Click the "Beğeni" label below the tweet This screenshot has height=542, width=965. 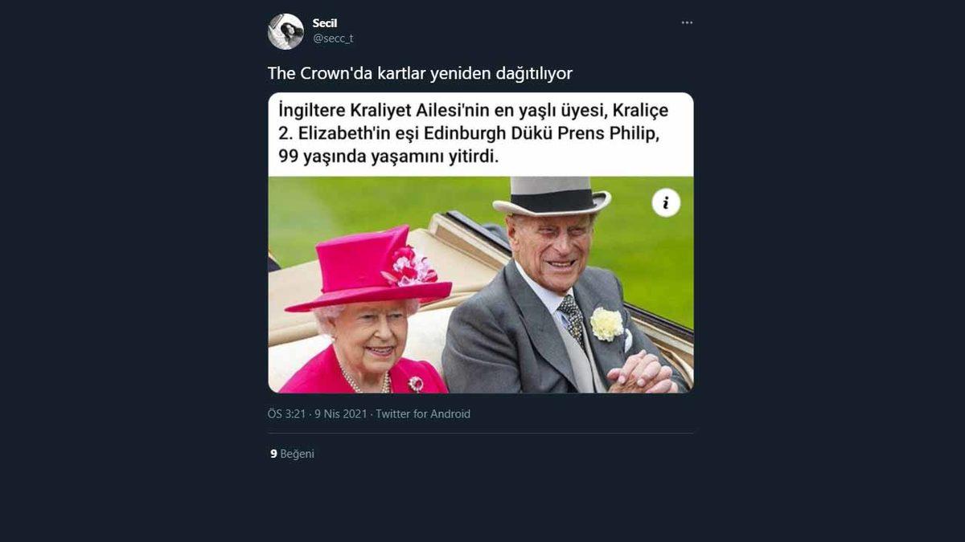tap(296, 454)
